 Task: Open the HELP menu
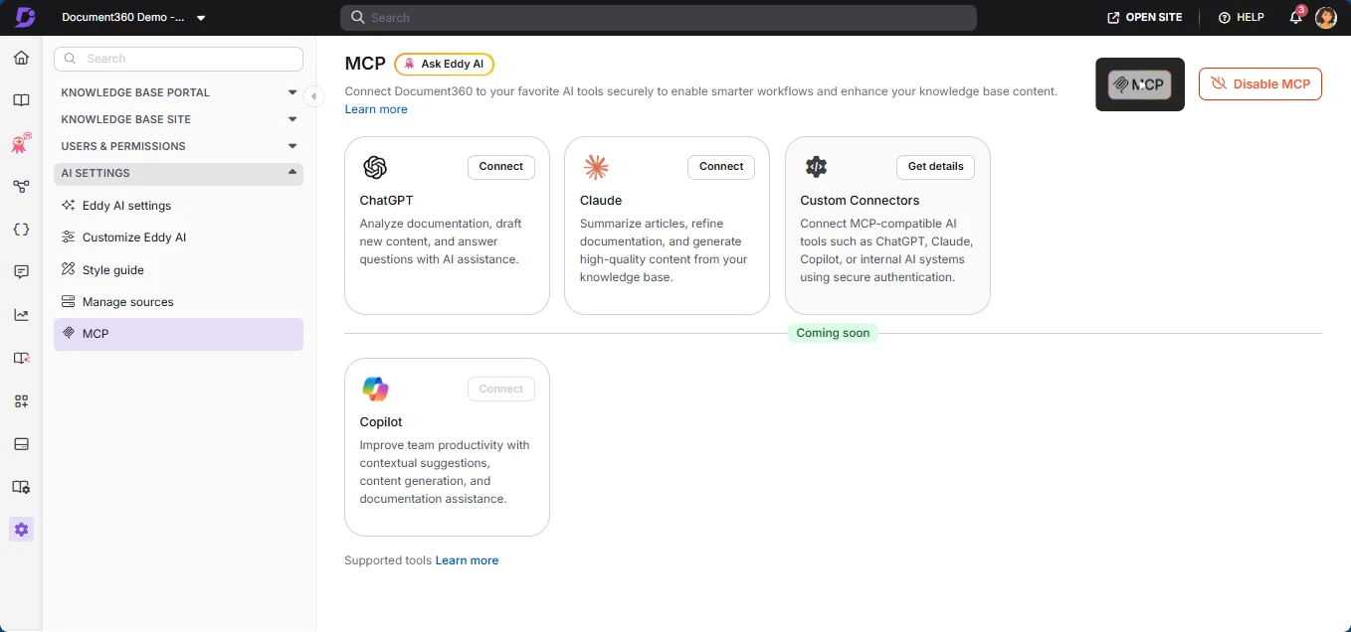click(x=1241, y=18)
